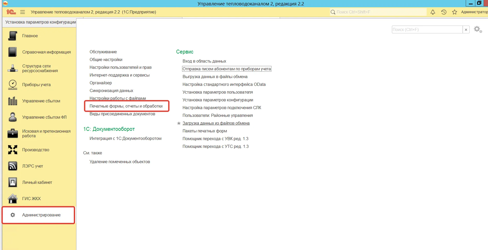The image size is (488, 250).
Task: Open Настройка параметров подключения СЛК
Action: pyautogui.click(x=222, y=108)
